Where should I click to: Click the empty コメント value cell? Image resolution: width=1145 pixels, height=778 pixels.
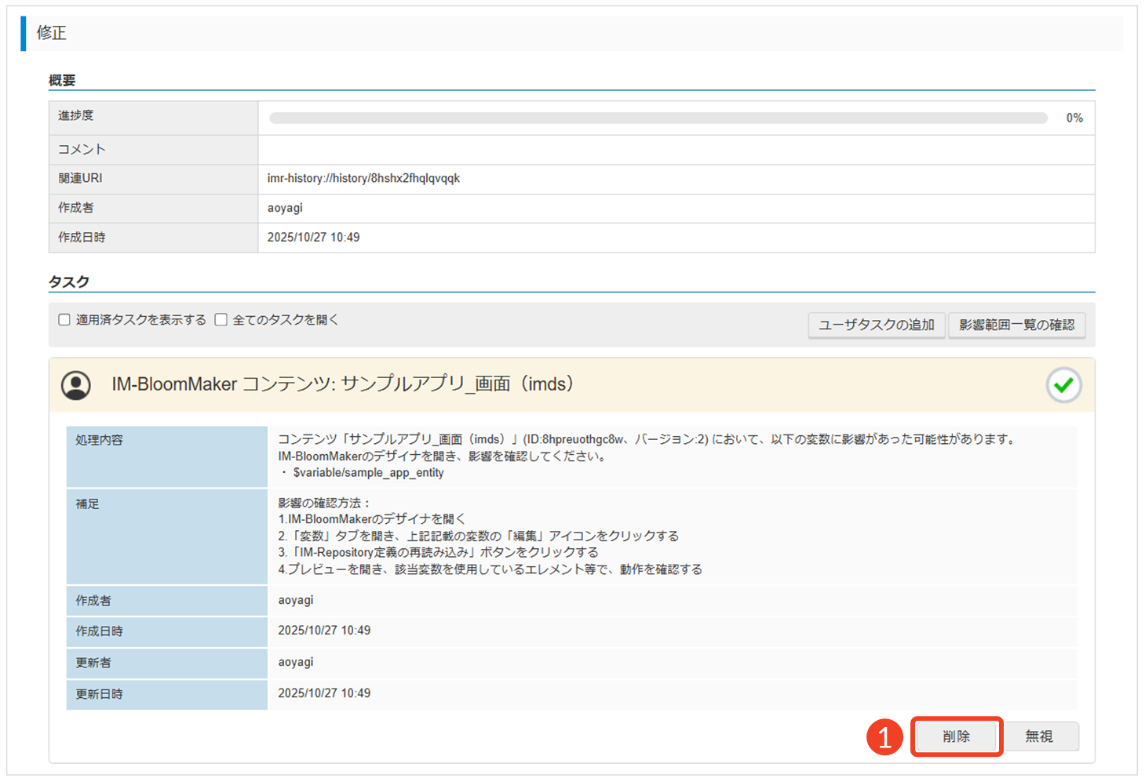675,149
